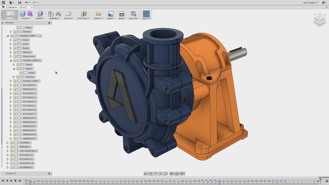This screenshot has height=185, width=329.
Task: Click the Orbit navigation icon
Action: click(146, 174)
